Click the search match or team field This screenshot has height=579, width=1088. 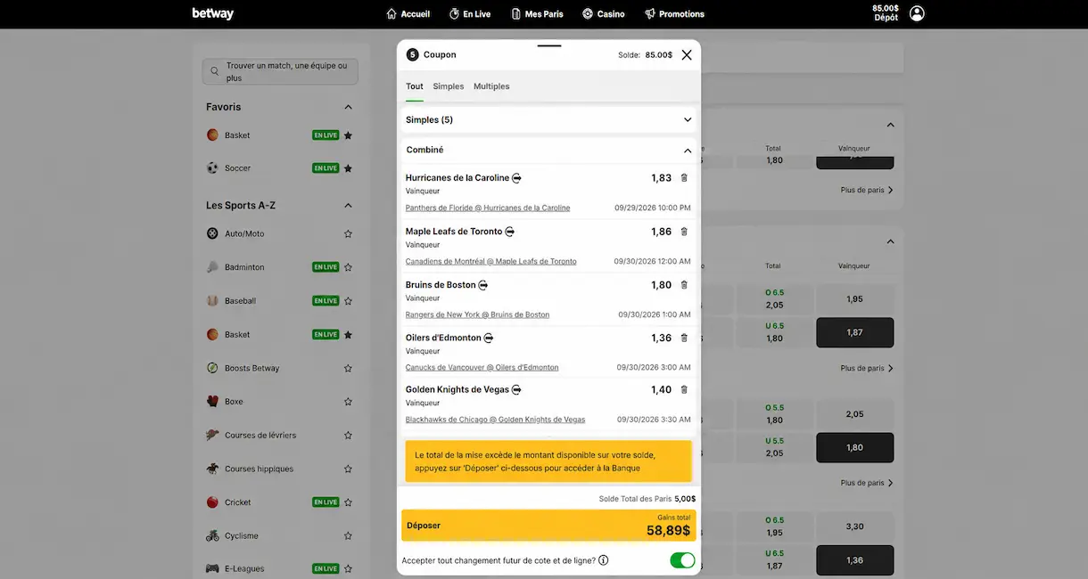pyautogui.click(x=280, y=71)
